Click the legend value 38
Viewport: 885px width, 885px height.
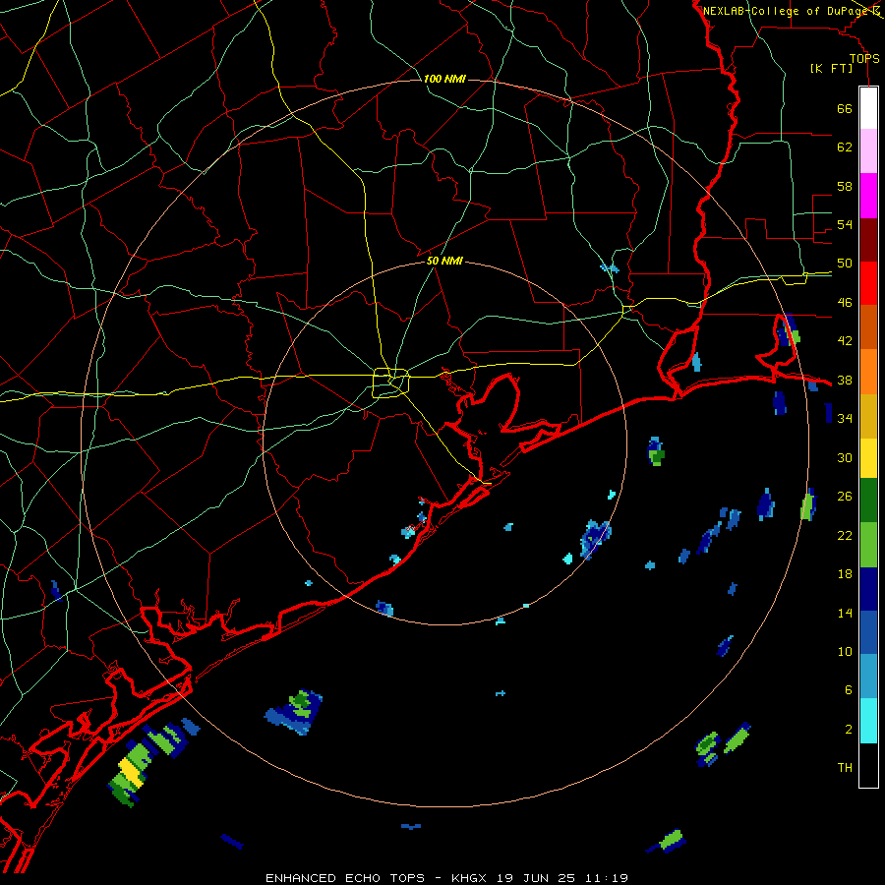click(845, 381)
